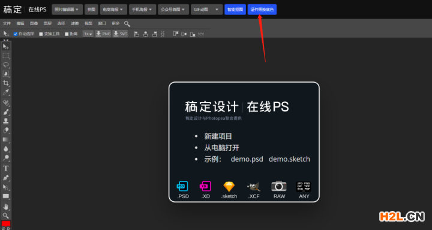The image size is (432, 230).
Task: Enable the 变换工具 checkbox
Action: [x=41, y=34]
